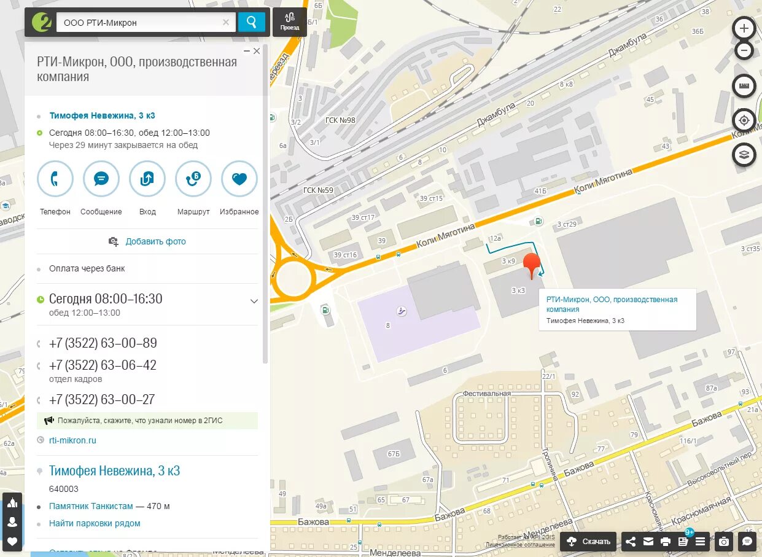The height and width of the screenshot is (557, 762).
Task: Click phone number +7 (3522) 63-06-42
Action: (x=103, y=365)
